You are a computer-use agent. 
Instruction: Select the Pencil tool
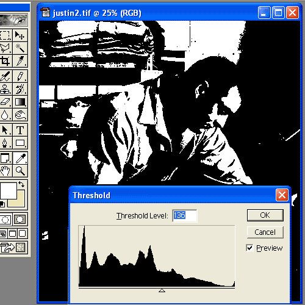(x=20, y=76)
